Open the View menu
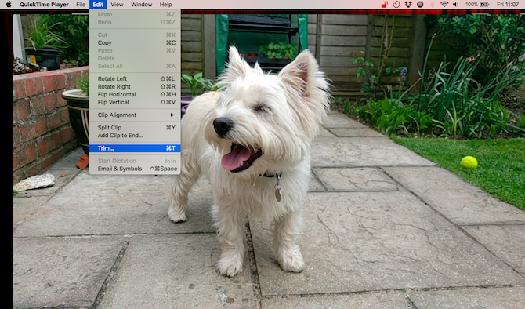The image size is (525, 309). (117, 5)
